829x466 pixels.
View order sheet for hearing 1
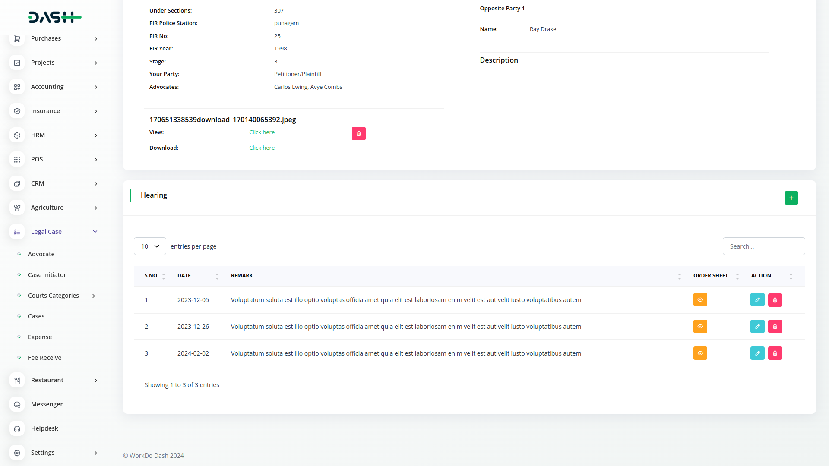(700, 300)
